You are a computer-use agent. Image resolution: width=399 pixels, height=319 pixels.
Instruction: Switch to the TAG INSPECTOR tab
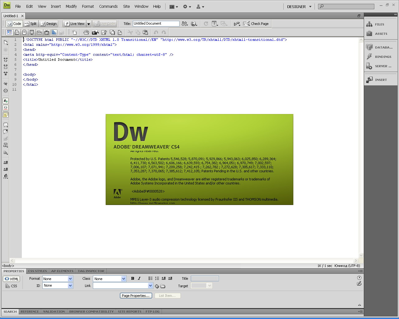91,271
